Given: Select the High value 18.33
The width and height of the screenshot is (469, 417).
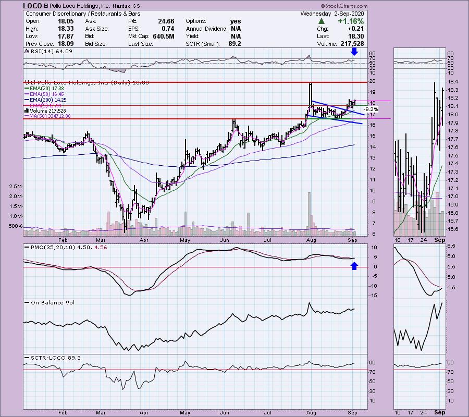Looking at the screenshot, I should pyautogui.click(x=66, y=29).
